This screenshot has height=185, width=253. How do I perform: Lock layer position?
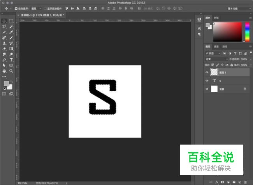click(x=222, y=65)
